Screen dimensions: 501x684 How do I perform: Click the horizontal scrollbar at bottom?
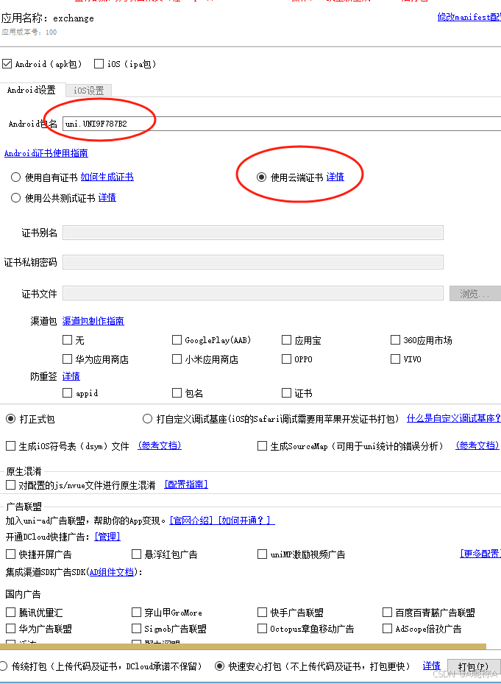click(x=243, y=646)
